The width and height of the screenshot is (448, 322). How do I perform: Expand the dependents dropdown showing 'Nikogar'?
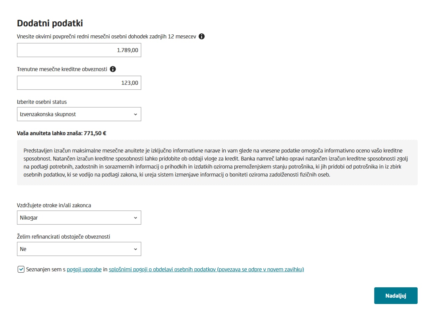point(79,218)
